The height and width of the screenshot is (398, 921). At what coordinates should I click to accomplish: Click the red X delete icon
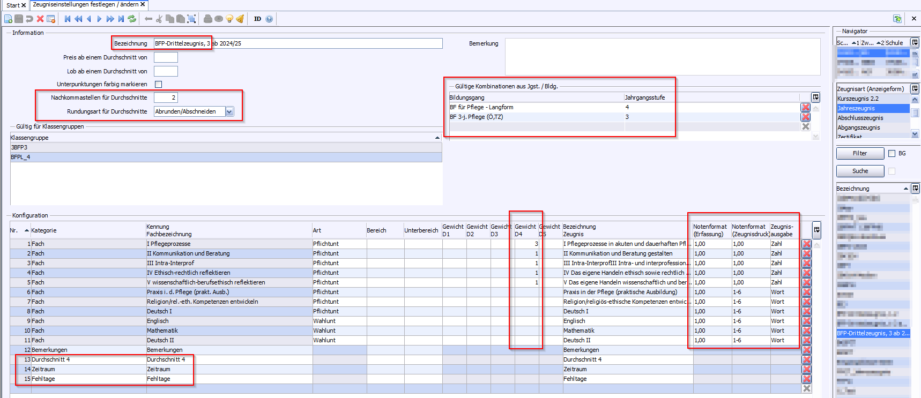40,19
